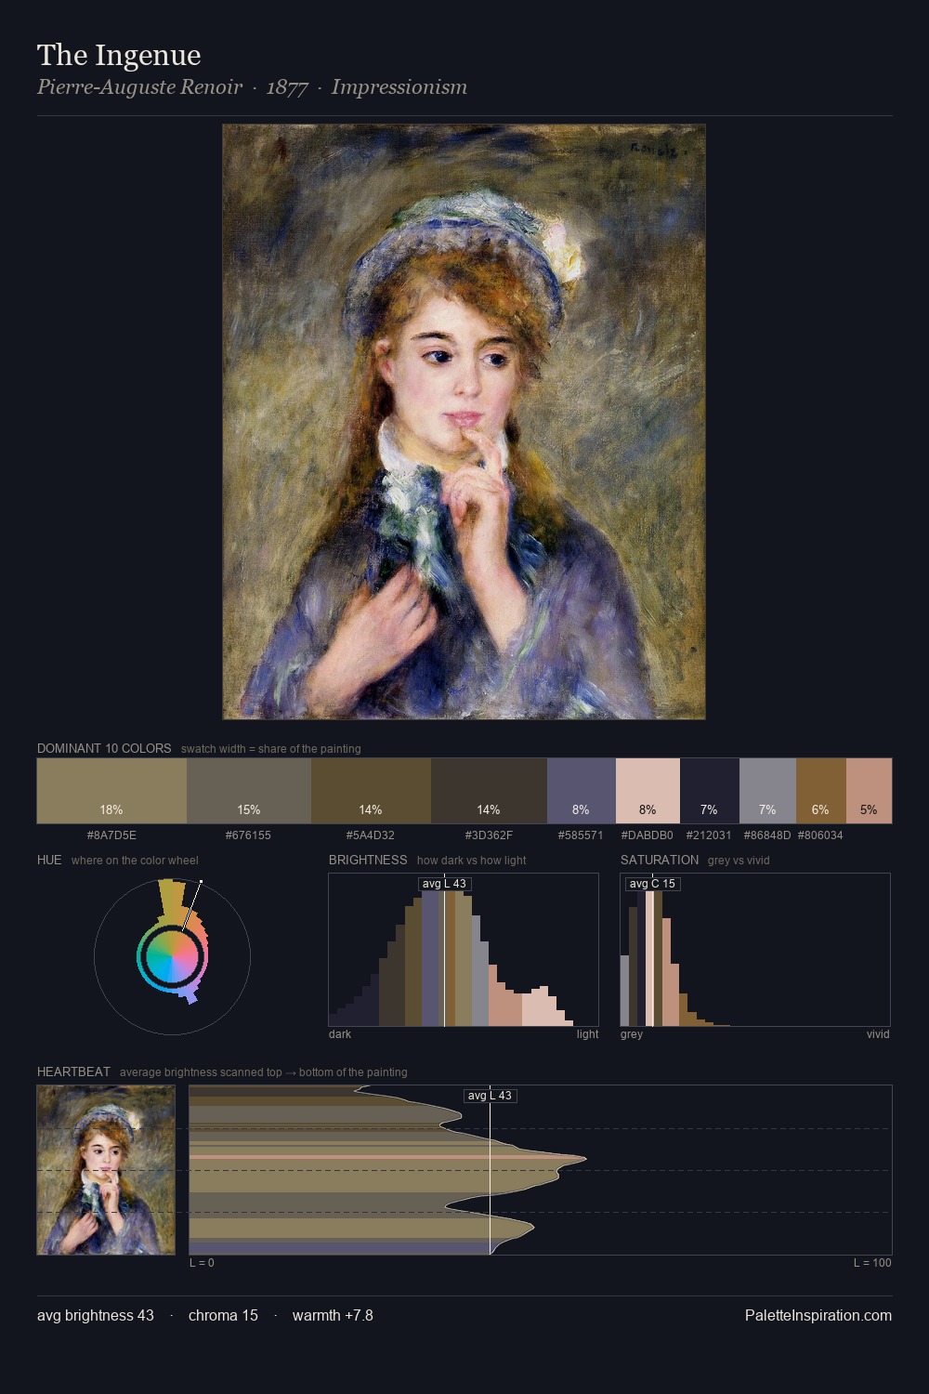Click the hue color wheel chart
Screen dimensions: 929x1394
tap(172, 955)
